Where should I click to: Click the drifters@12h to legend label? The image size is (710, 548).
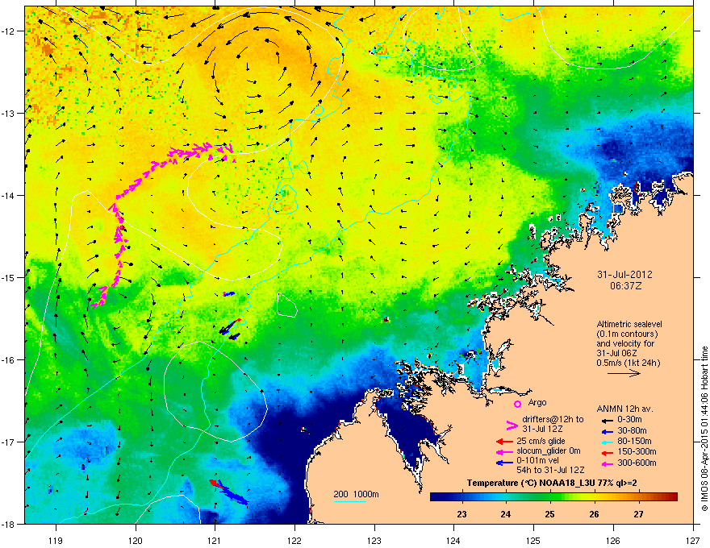pos(553,420)
